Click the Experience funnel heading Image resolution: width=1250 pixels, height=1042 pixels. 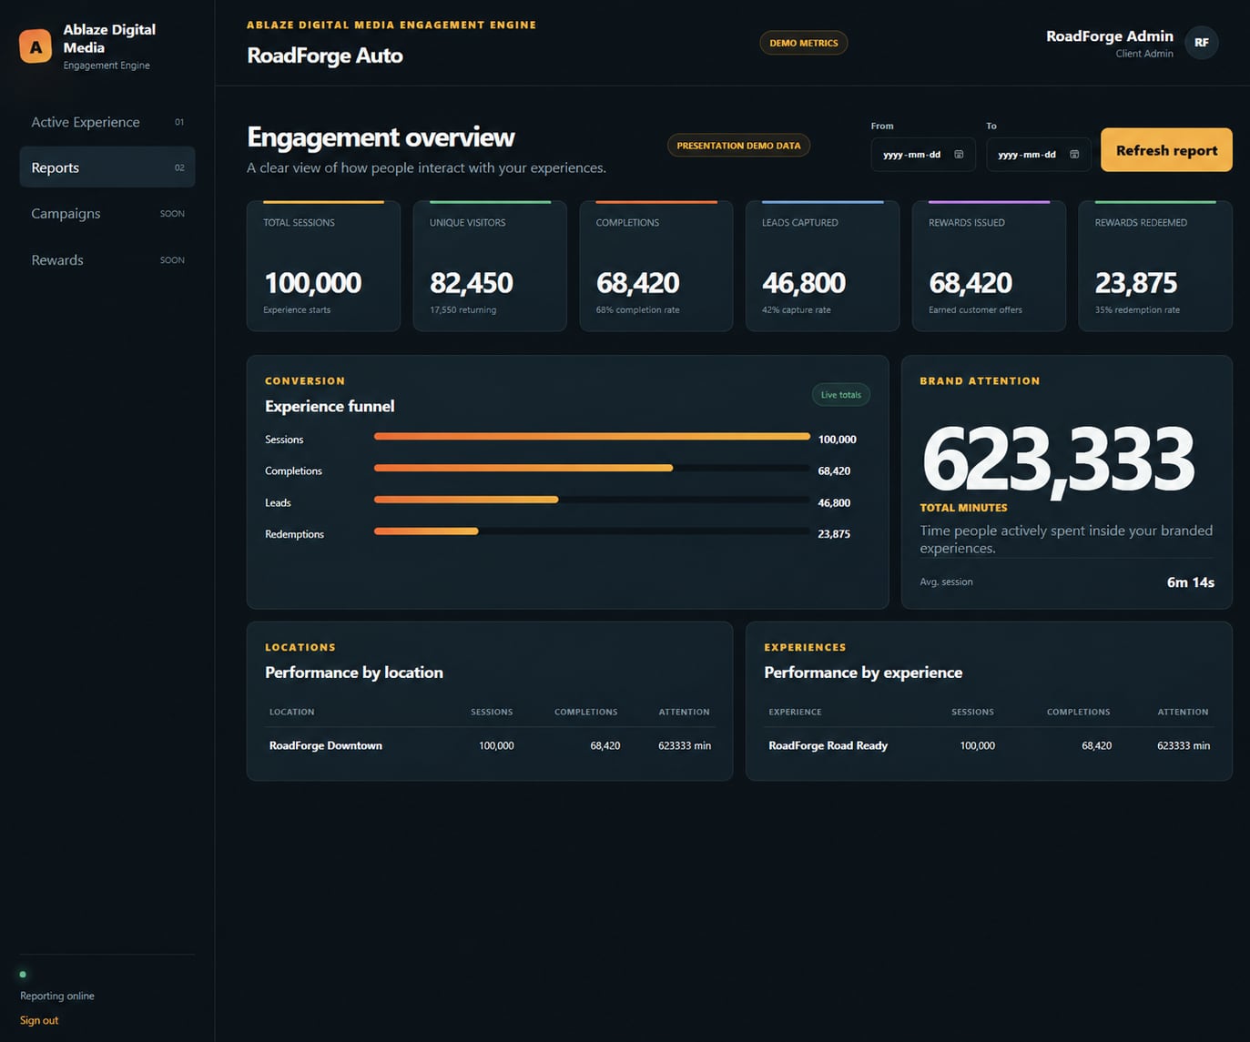(330, 407)
